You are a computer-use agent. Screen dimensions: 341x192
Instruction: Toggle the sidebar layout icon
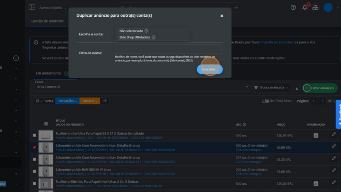pyautogui.click(x=32, y=7)
